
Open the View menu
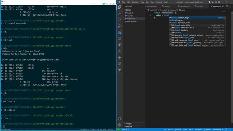click(x=142, y=2)
